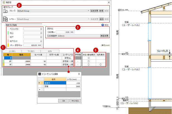This screenshot has height=114, width=172.
Task: Click the row arrow beside 基礎天
Action: coord(39,83)
